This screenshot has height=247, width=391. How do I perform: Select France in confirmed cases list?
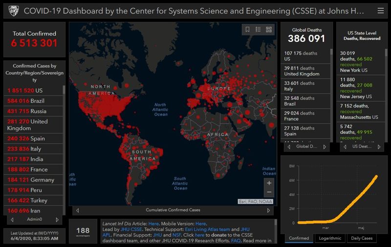point(33,170)
